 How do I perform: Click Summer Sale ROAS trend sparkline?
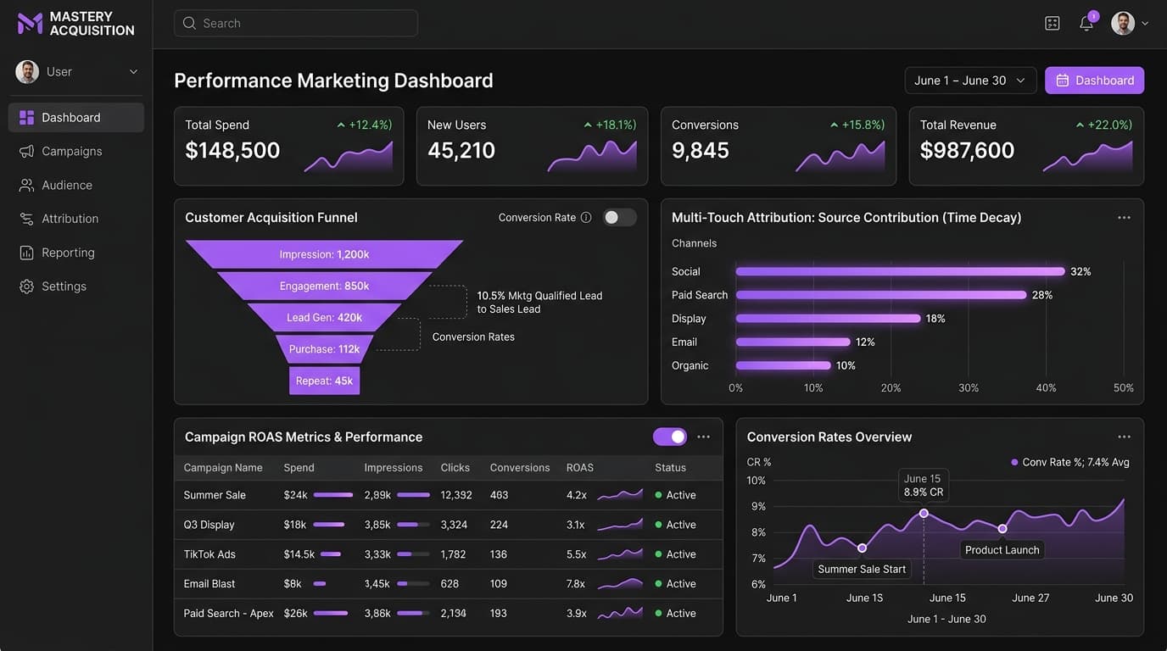(x=620, y=495)
